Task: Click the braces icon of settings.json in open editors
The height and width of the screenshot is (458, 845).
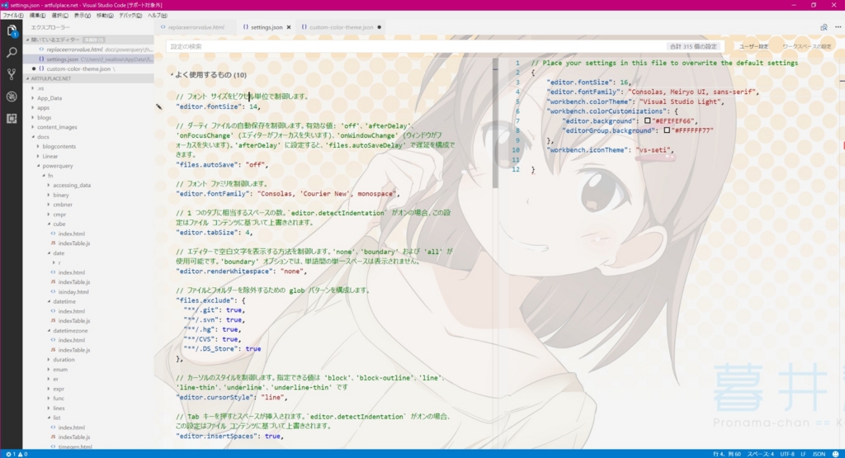Action: click(x=41, y=59)
